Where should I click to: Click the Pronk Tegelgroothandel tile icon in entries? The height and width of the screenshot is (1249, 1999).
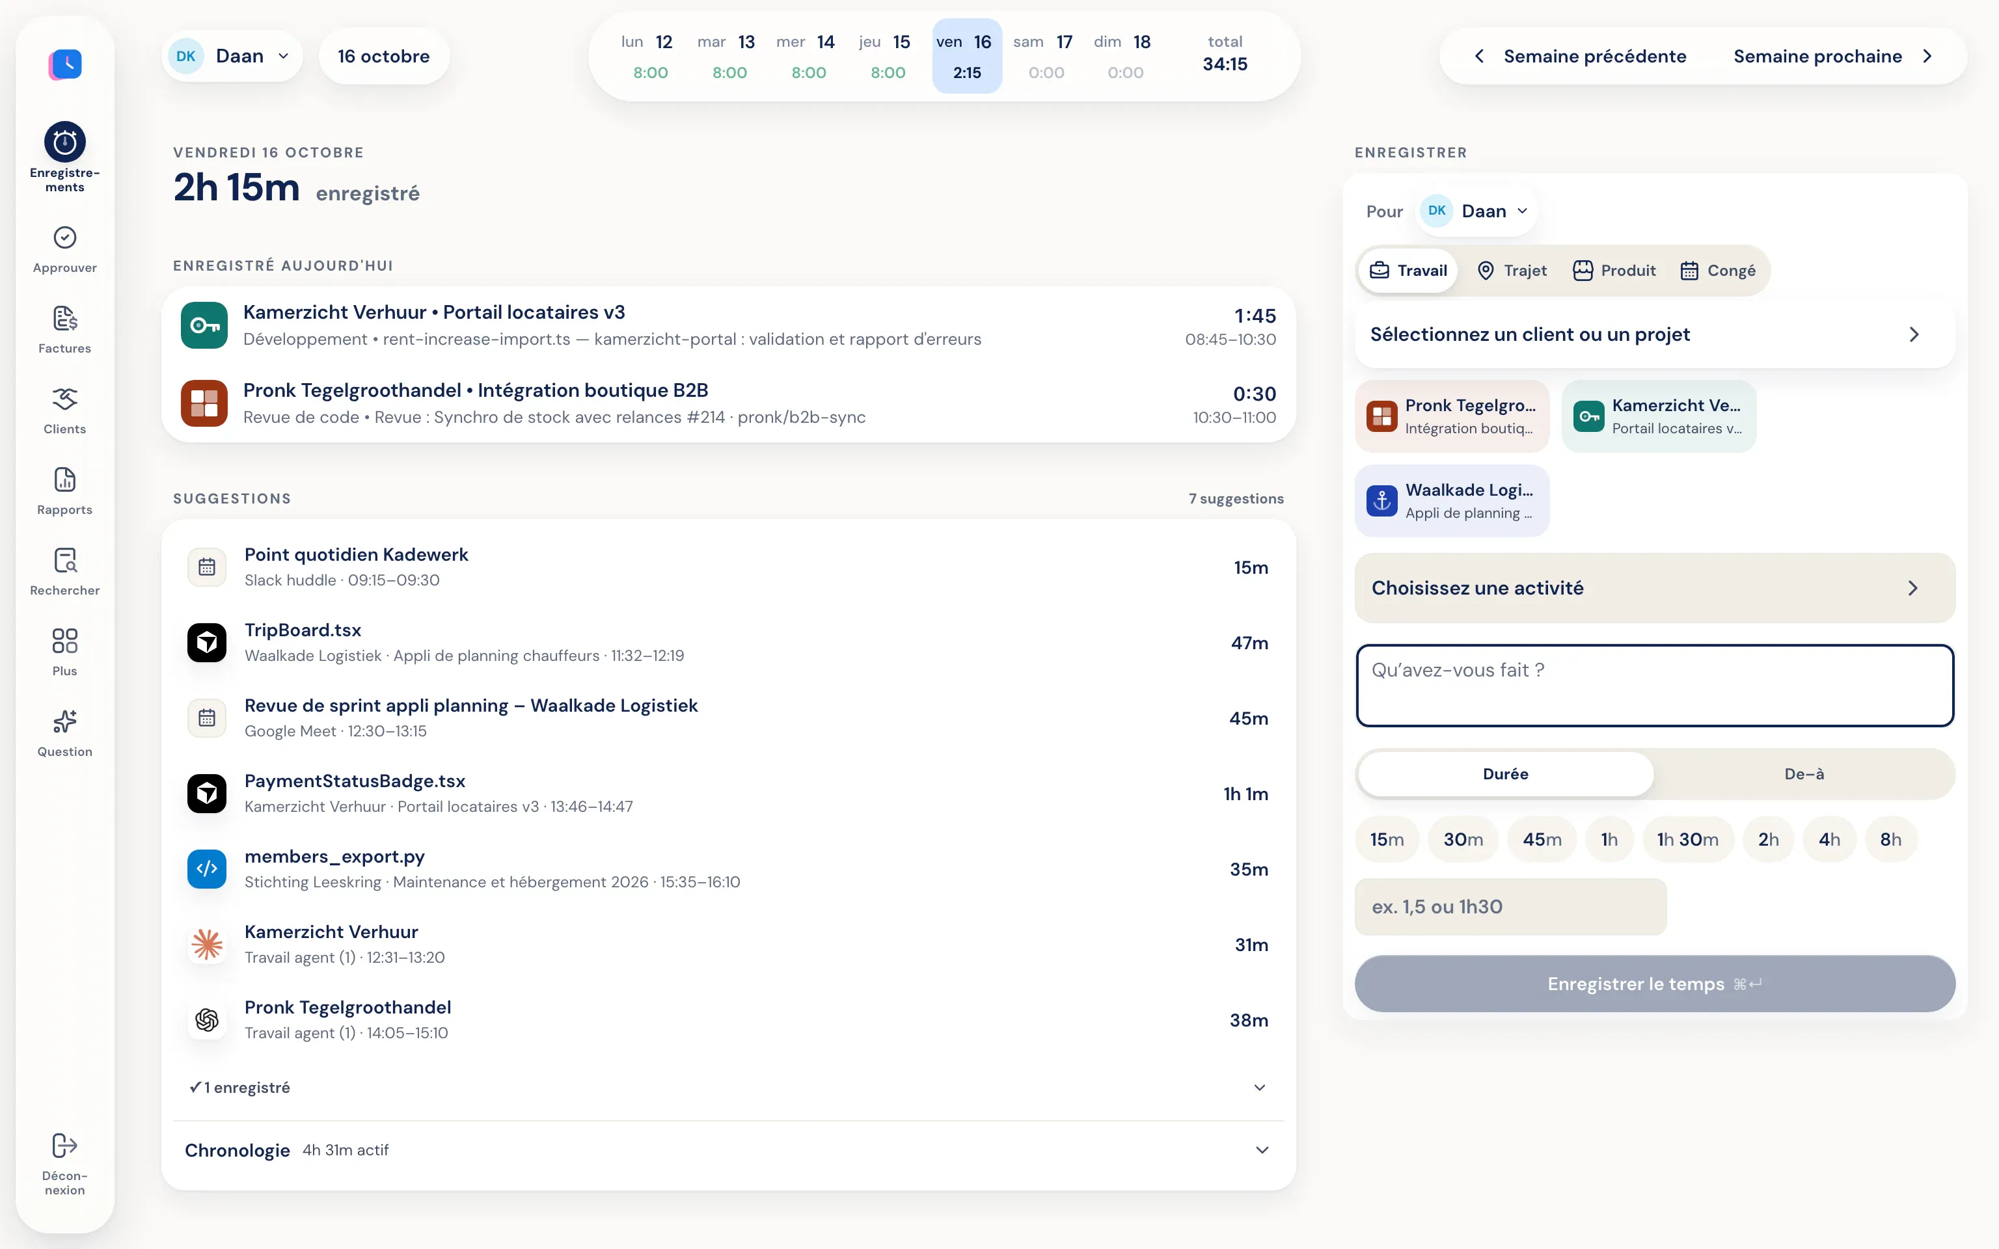[204, 403]
